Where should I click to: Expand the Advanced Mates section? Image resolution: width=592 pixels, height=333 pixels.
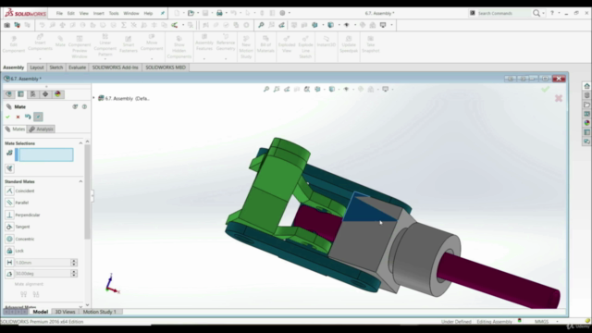(x=80, y=306)
